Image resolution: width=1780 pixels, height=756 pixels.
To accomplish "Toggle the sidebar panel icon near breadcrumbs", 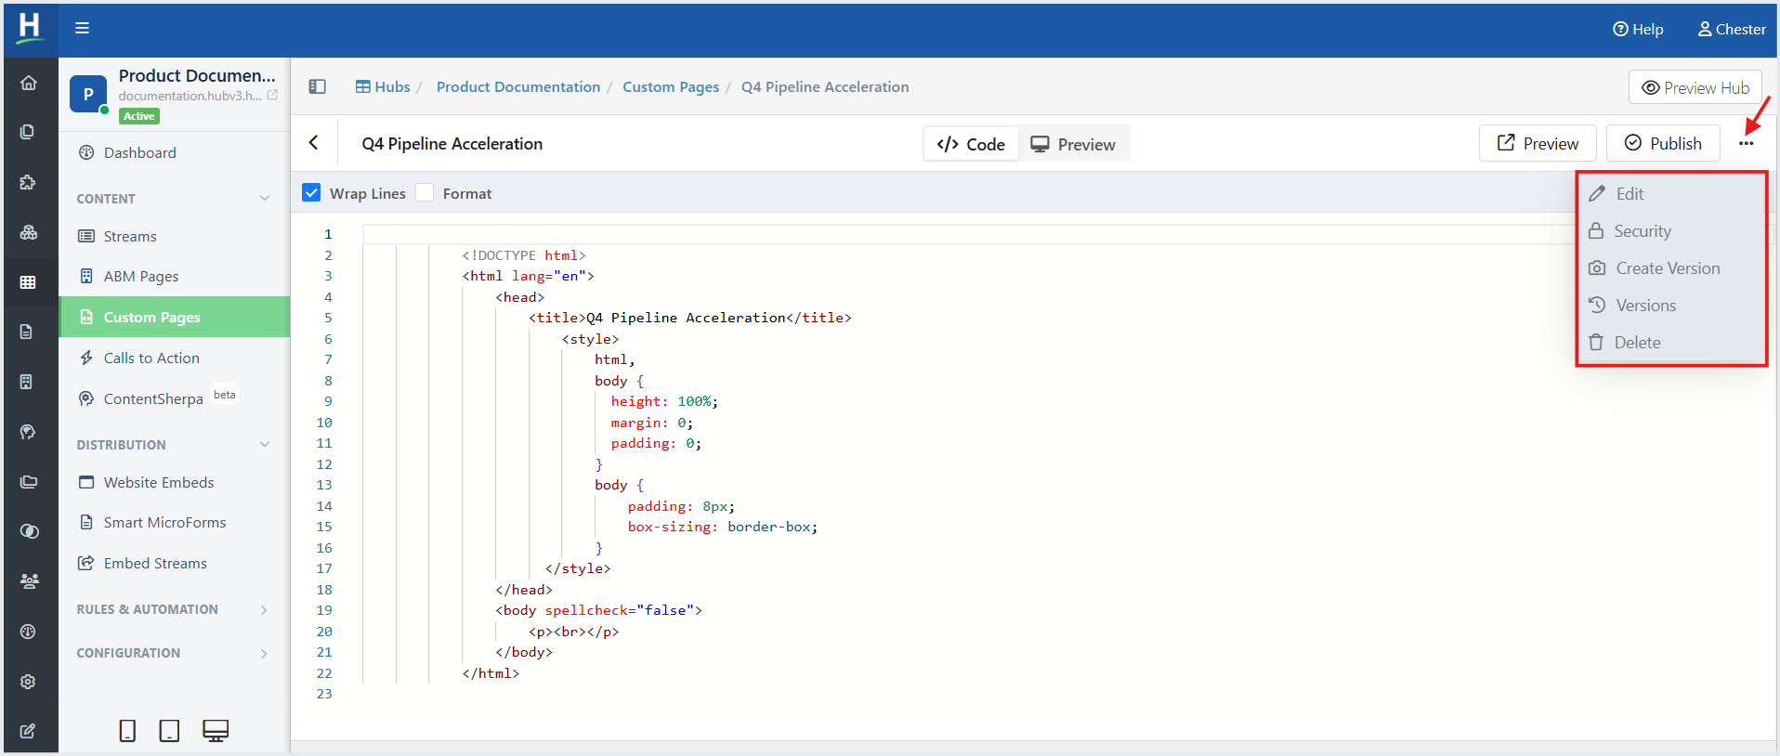I will (317, 86).
